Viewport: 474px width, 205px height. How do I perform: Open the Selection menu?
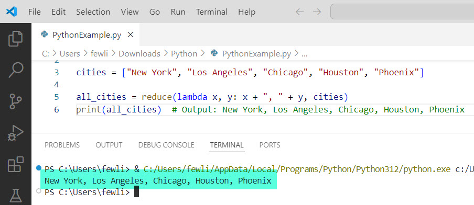tap(93, 12)
